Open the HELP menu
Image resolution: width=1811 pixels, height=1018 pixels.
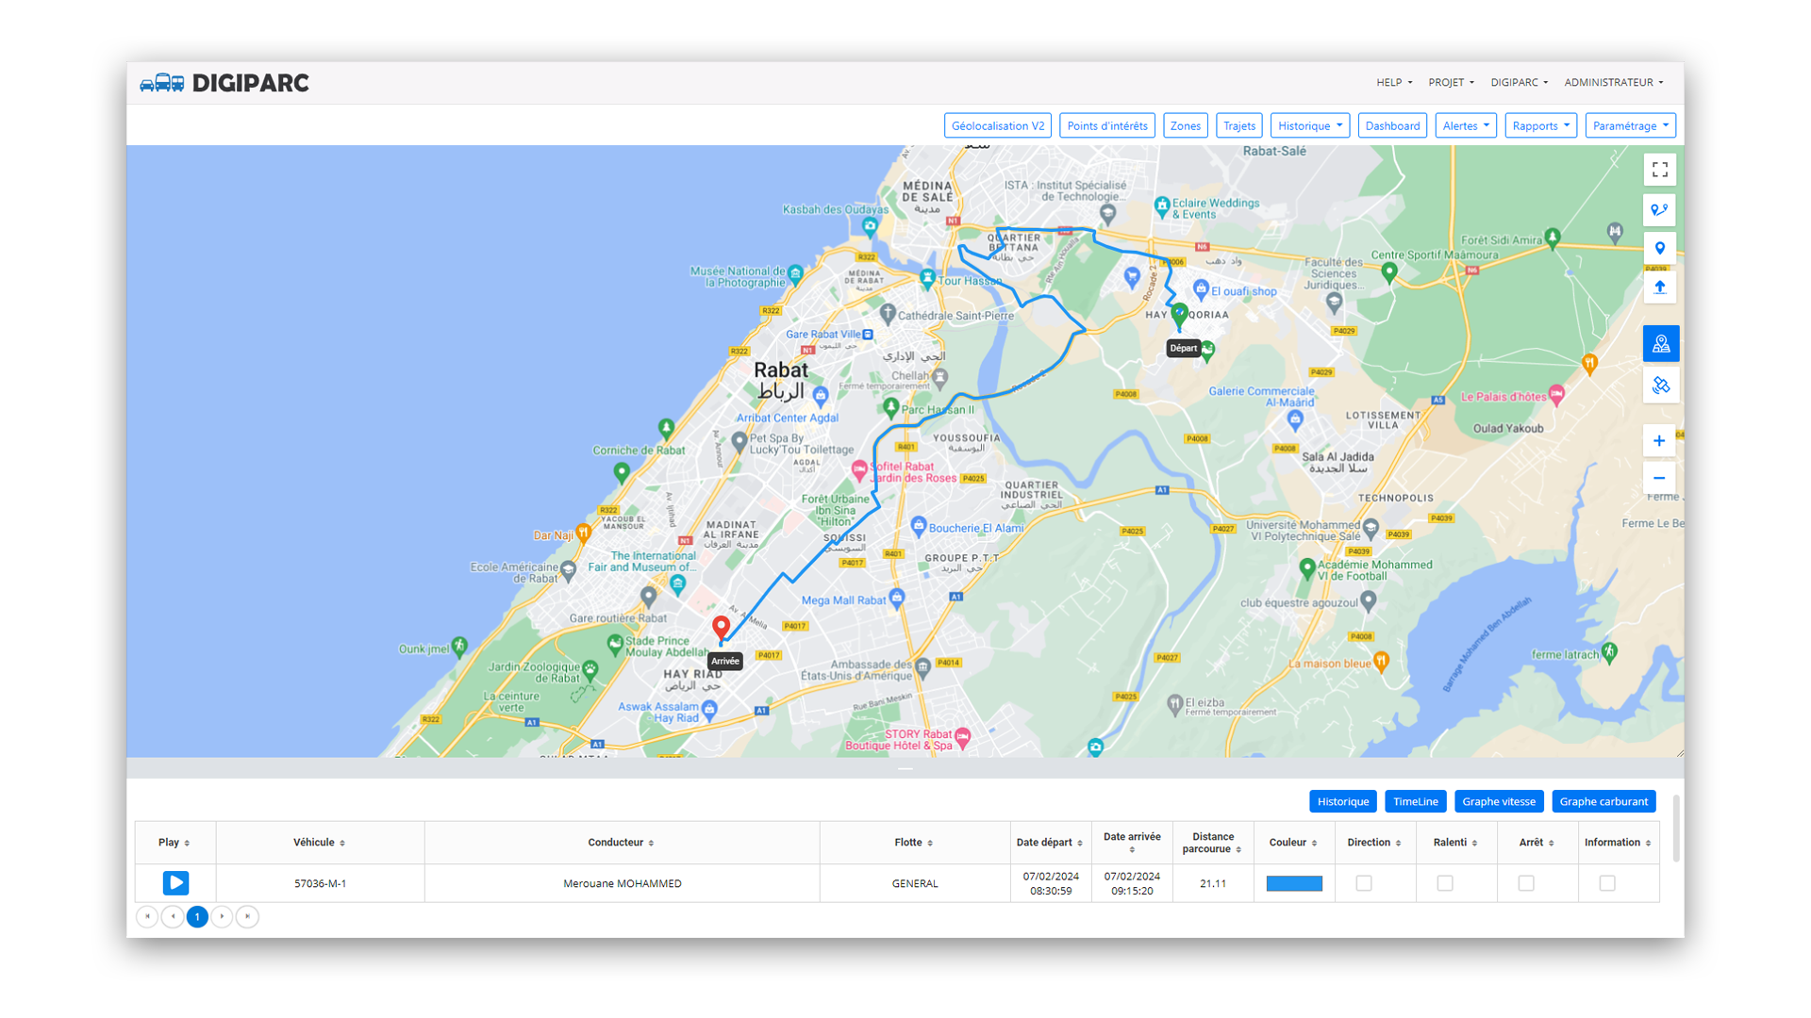(x=1394, y=83)
